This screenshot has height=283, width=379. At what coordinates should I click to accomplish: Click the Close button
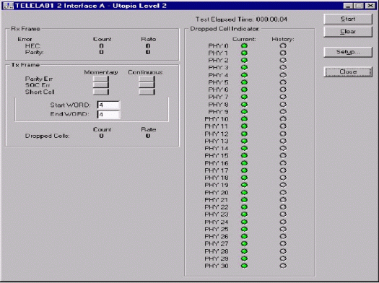348,71
